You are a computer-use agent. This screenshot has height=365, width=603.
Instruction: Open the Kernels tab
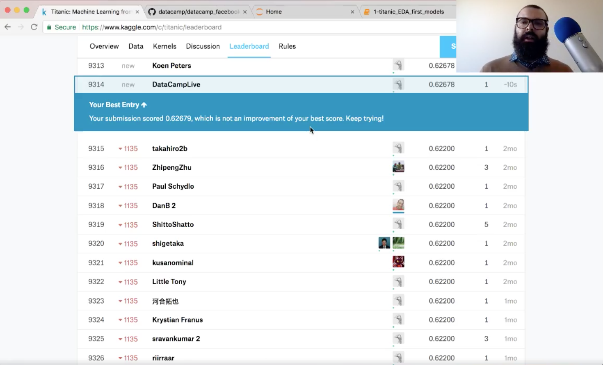pos(164,46)
